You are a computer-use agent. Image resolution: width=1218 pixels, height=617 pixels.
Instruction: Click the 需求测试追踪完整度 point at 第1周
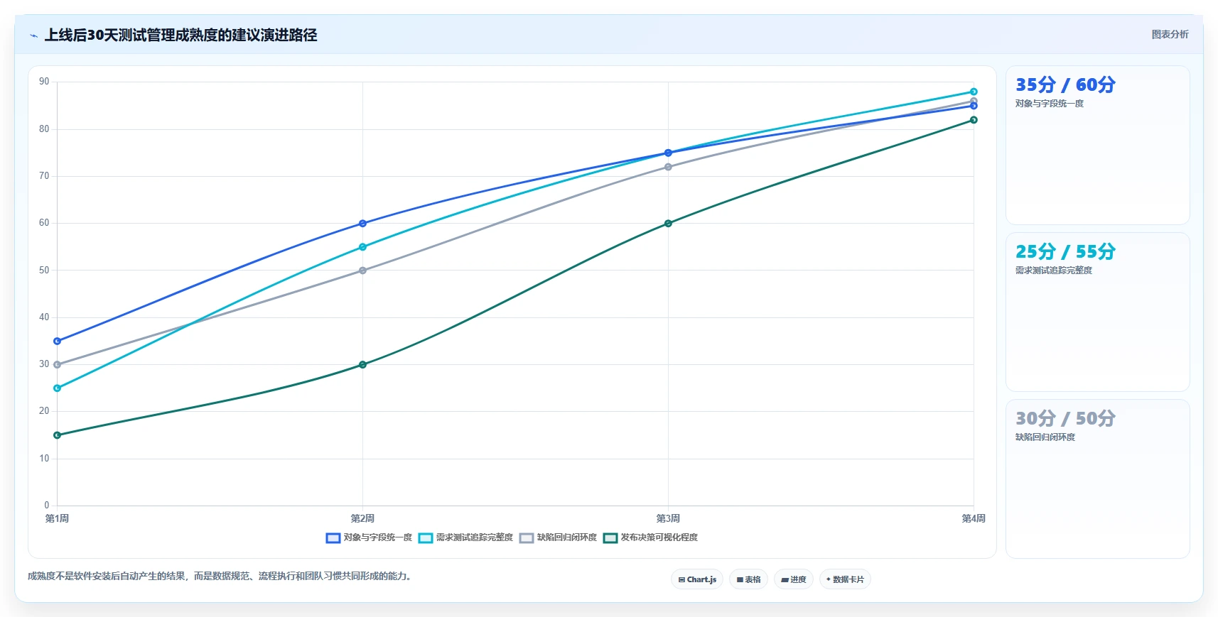tap(58, 388)
